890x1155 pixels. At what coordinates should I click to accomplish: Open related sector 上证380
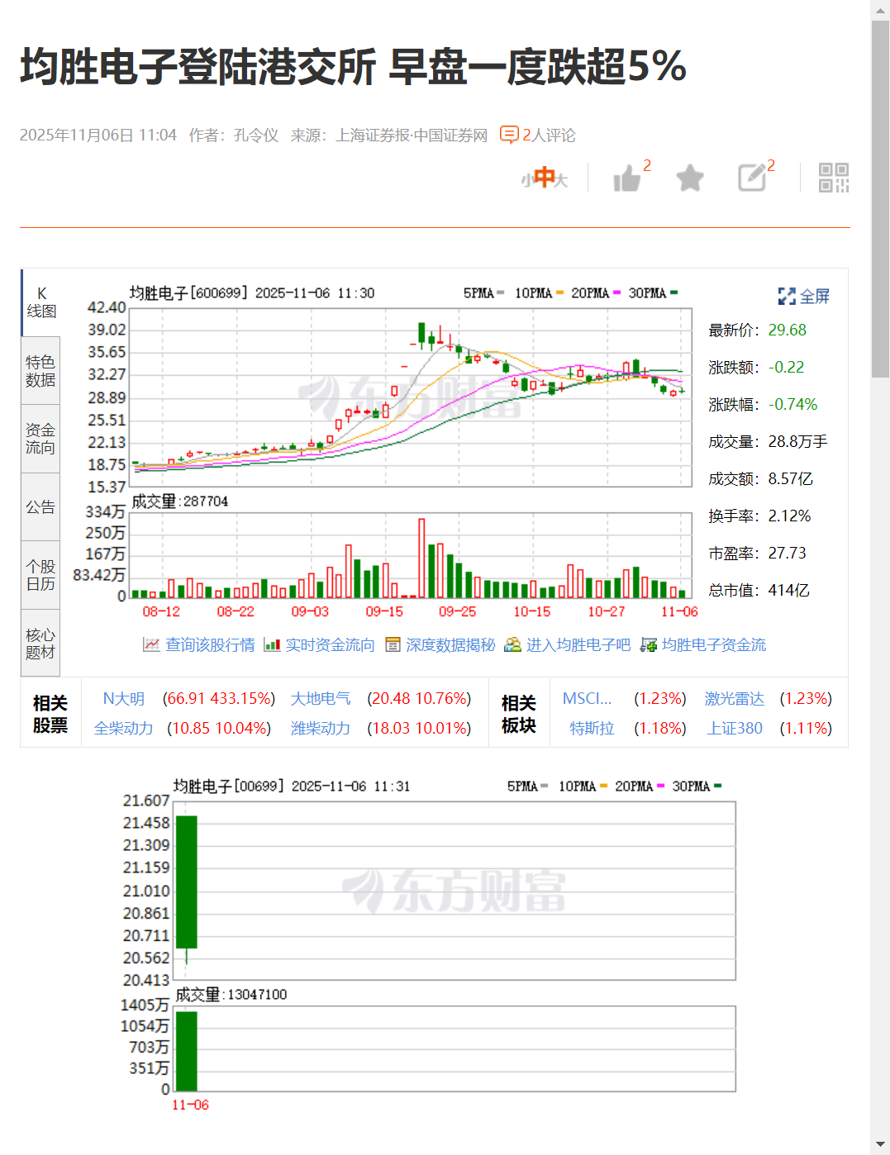coord(735,728)
